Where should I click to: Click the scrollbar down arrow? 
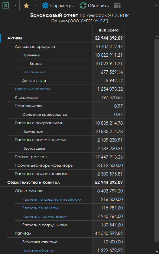157,252
